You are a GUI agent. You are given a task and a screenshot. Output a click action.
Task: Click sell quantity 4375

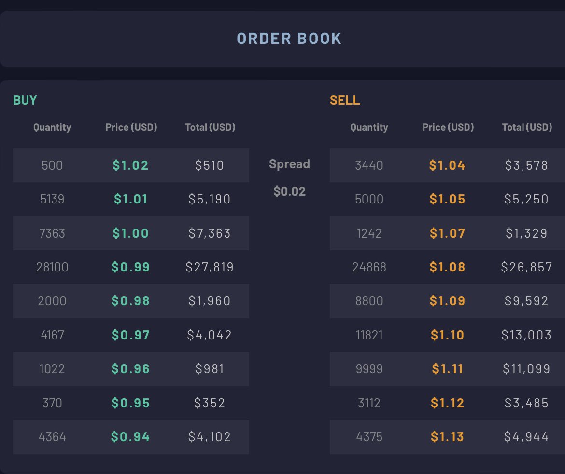click(369, 437)
